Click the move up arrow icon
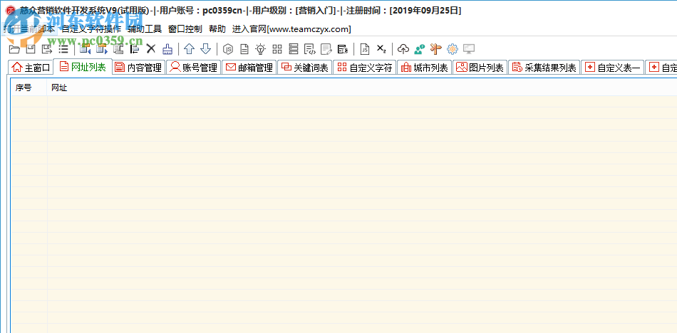The height and width of the screenshot is (333, 677). [x=189, y=49]
